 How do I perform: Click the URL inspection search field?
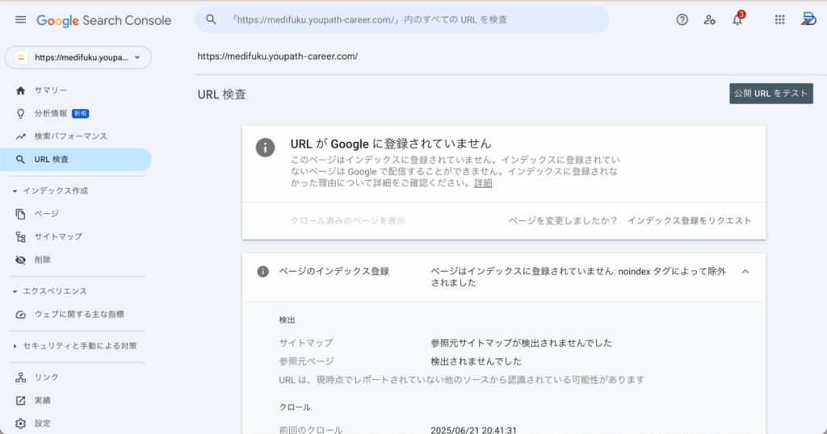tap(402, 19)
